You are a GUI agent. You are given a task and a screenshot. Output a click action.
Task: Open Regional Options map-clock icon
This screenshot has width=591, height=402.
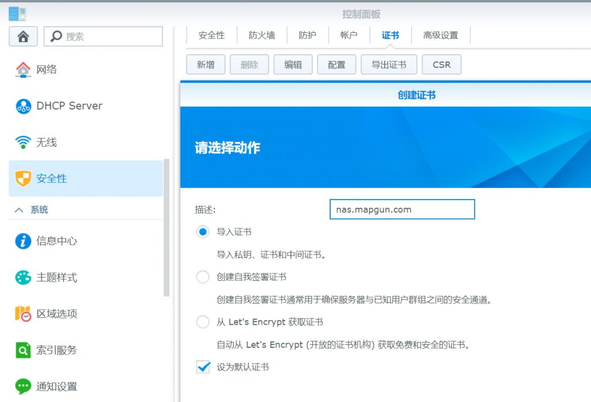(23, 314)
